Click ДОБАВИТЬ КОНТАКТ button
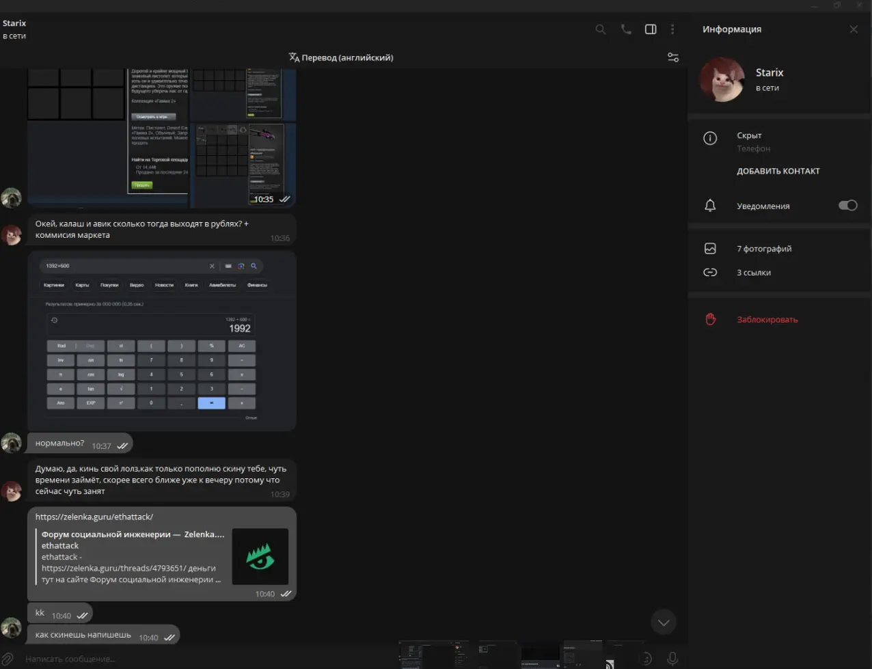872x669 pixels. (x=778, y=172)
